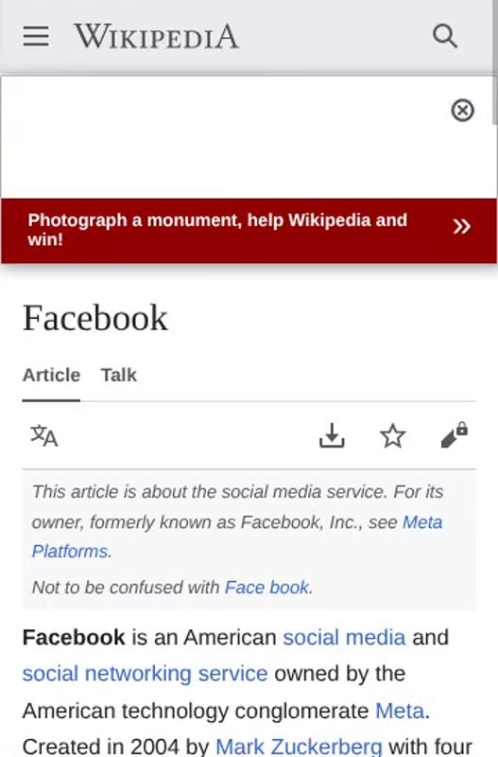Click the Photograph a monument banner text

[217, 229]
